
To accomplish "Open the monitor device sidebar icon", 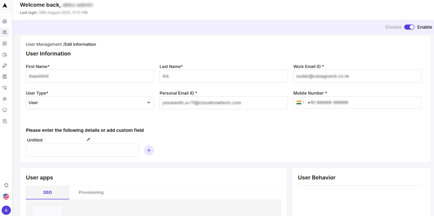I will [x=5, y=110].
